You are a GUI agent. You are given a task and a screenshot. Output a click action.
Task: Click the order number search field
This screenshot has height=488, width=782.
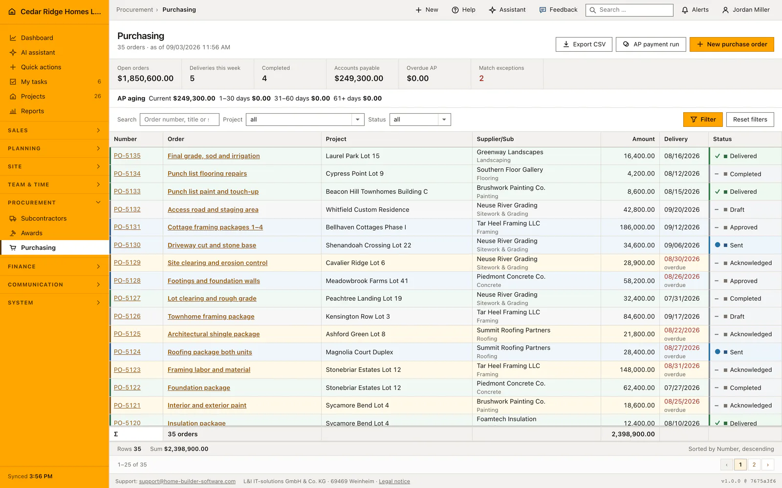[179, 120]
